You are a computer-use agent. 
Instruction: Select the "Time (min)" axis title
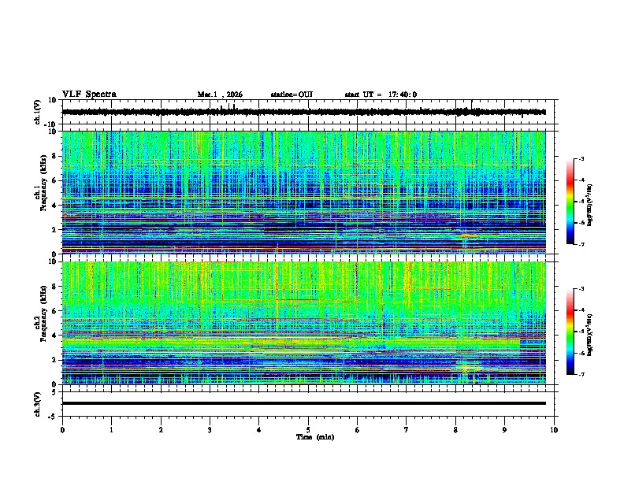point(315,437)
